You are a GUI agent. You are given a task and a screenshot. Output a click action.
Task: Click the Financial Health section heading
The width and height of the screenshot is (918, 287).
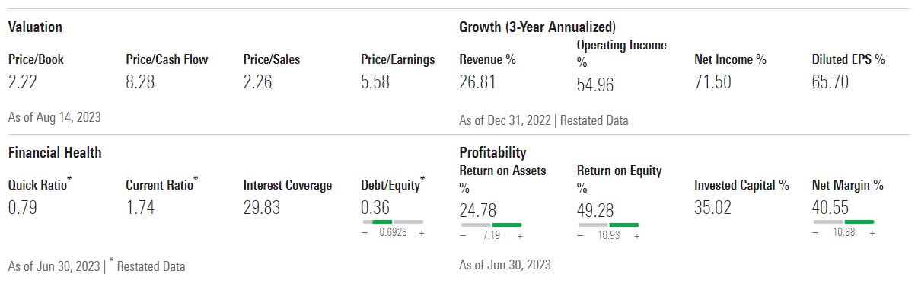pyautogui.click(x=55, y=152)
